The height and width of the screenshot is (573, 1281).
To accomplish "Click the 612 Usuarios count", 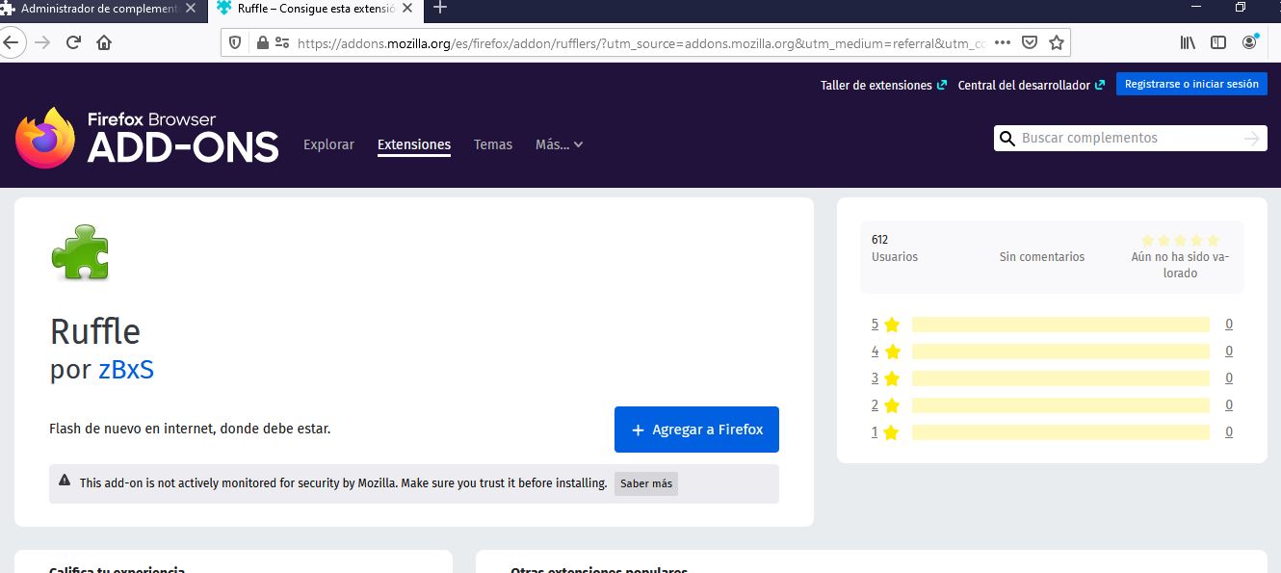I will tap(895, 248).
